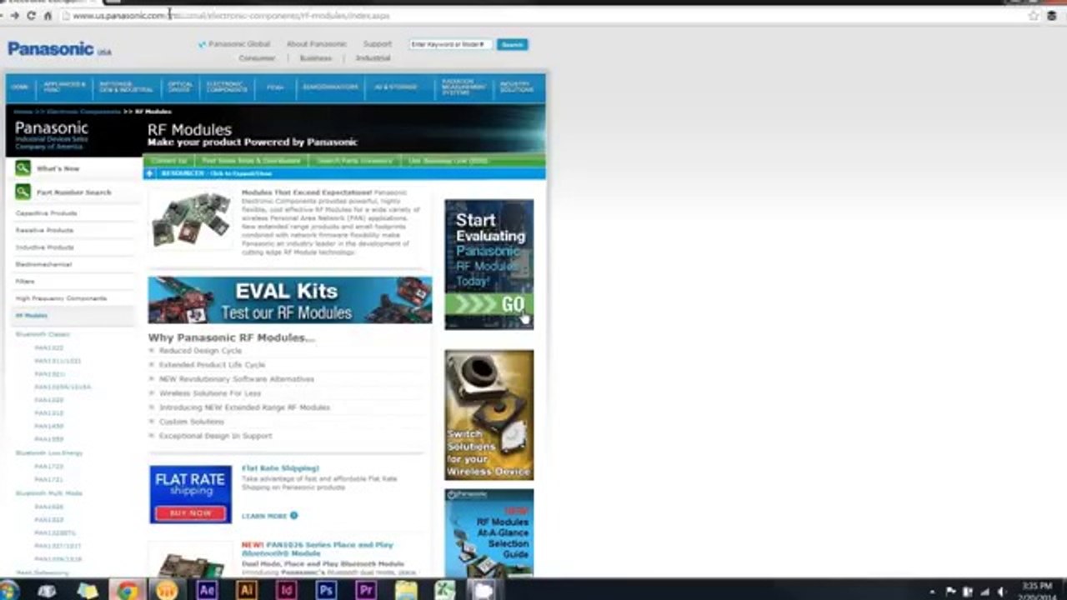1067x600 pixels.
Task: Open Part Number Search in the sidebar
Action: pos(73,192)
